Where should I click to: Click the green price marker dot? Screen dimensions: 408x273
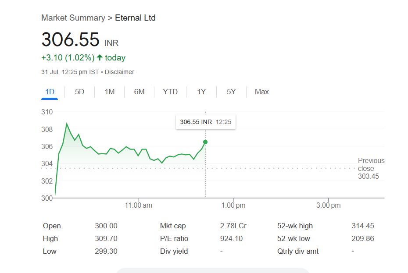[205, 142]
